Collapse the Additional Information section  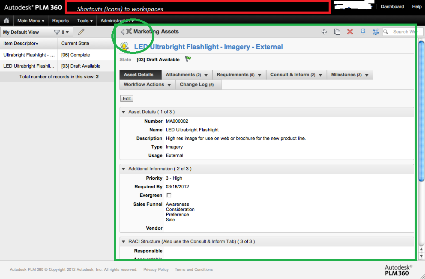click(123, 169)
